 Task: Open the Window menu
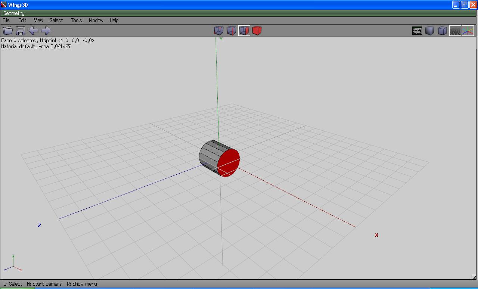[x=96, y=21]
